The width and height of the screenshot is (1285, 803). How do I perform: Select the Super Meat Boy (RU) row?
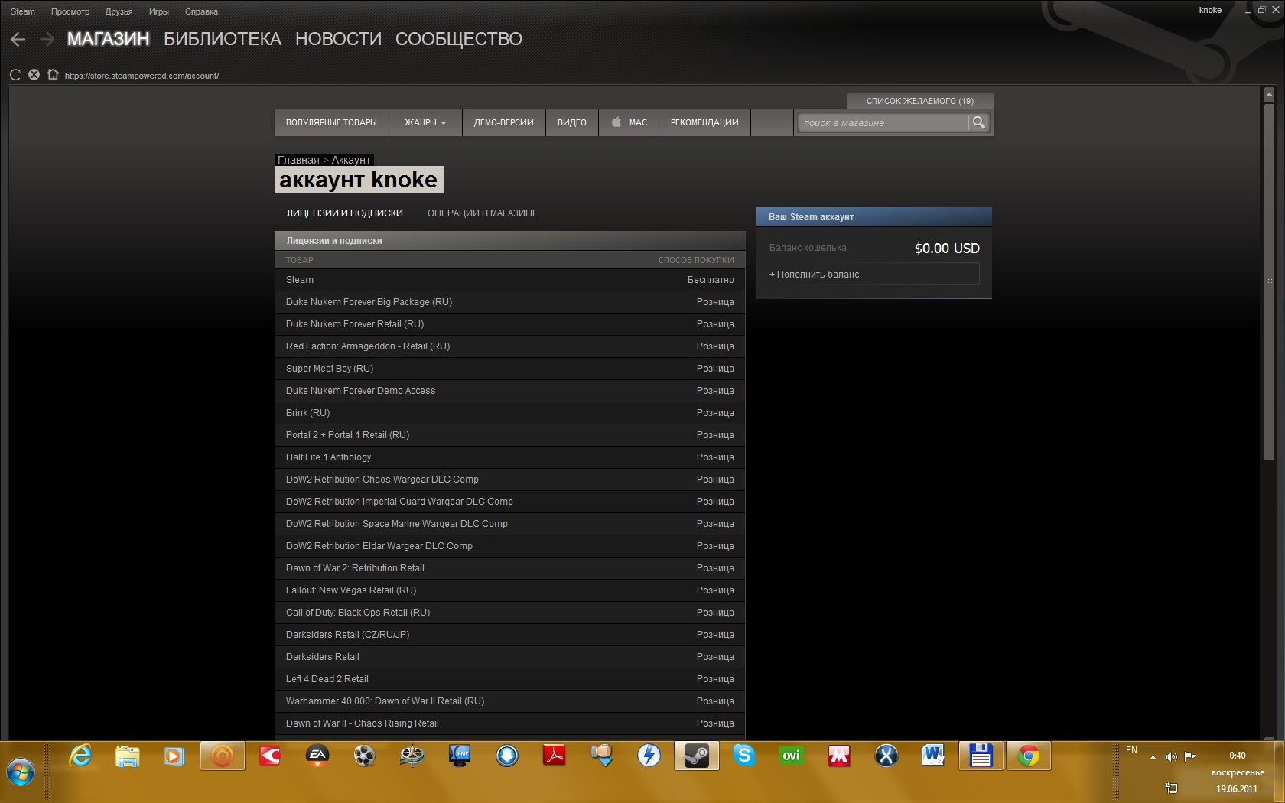click(510, 369)
